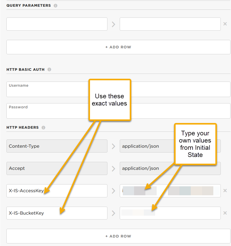This screenshot has height=246, width=231.
Task: Add a row under HTTP Headers
Action: click(118, 236)
